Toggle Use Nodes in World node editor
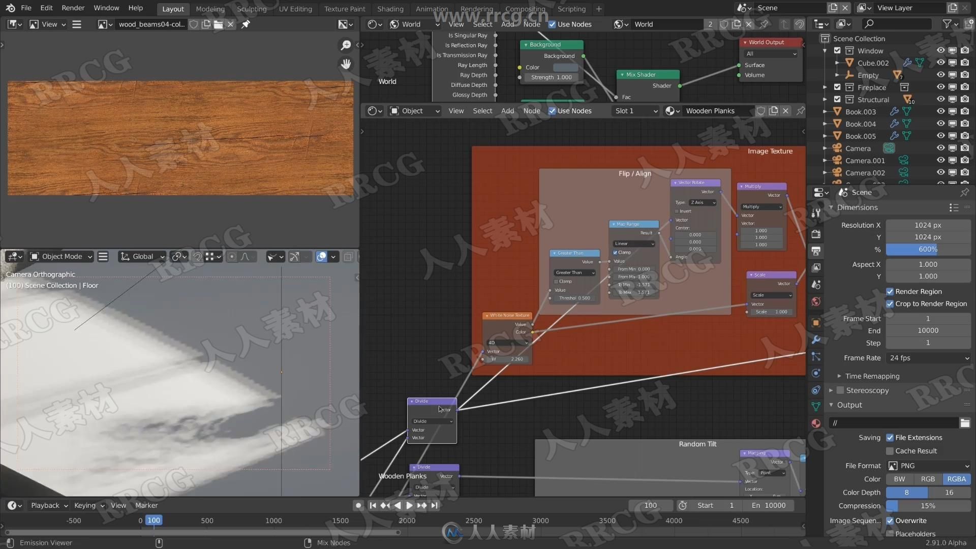Viewport: 976px width, 549px height. tap(552, 24)
